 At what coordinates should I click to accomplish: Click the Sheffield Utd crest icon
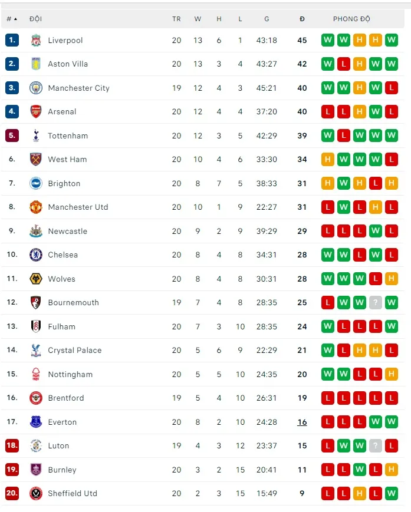(36, 493)
